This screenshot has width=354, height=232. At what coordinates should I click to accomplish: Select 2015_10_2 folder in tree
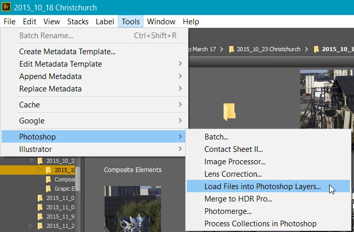coord(56,161)
